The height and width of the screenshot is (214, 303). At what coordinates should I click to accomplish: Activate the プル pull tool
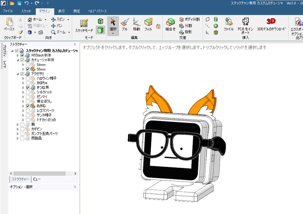coord(125,24)
